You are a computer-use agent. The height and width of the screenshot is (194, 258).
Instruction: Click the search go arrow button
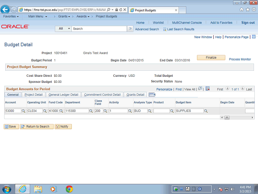click(130, 29)
